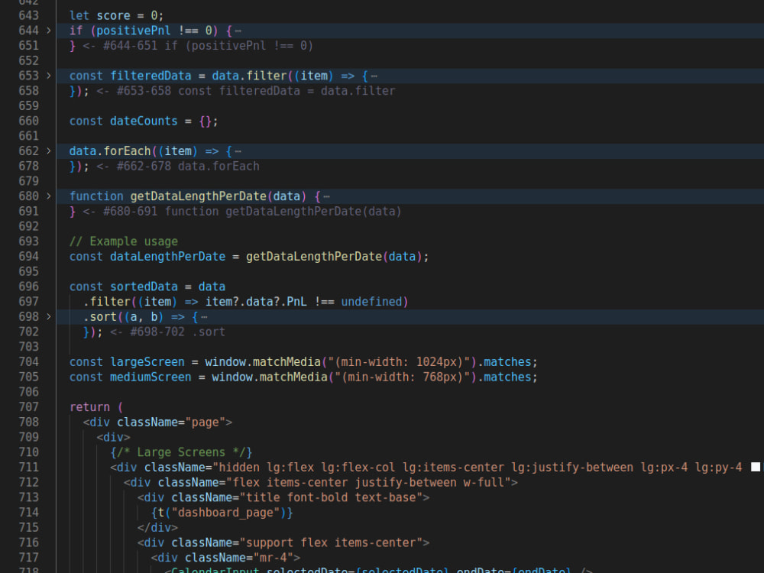Place cursor on 'let score = 0;'
Screen dimensions: 764x573
click(116, 15)
